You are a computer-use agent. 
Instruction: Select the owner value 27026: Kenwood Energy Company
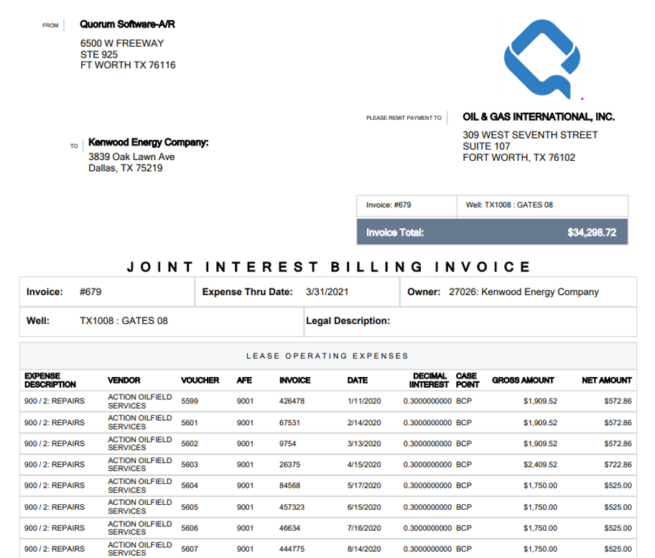[x=524, y=292]
